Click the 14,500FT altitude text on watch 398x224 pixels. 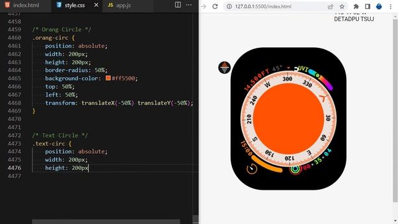pyautogui.click(x=256, y=80)
